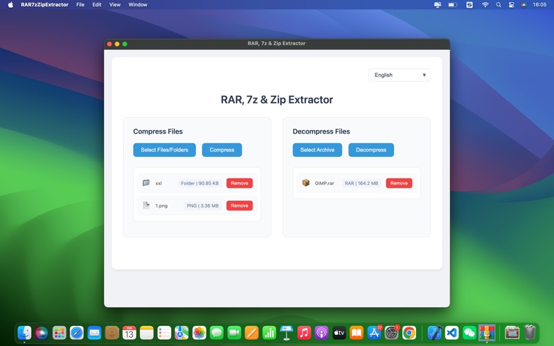Viewport: 554px width, 346px height.
Task: Open Podcasts app in dock
Action: (321, 333)
